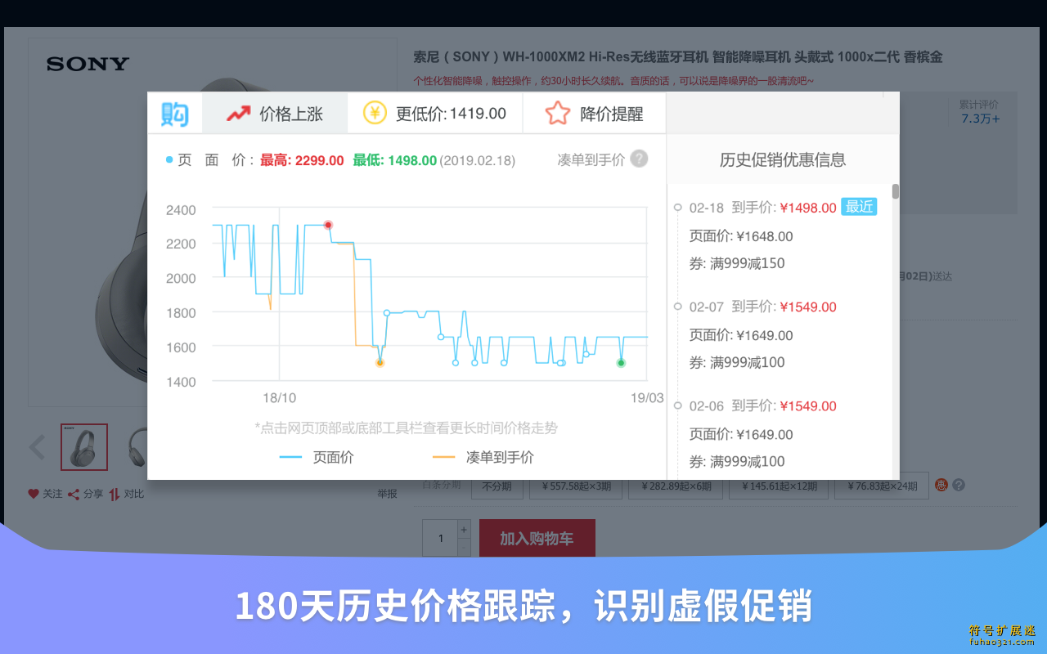Click the 举报 report link

click(x=387, y=494)
